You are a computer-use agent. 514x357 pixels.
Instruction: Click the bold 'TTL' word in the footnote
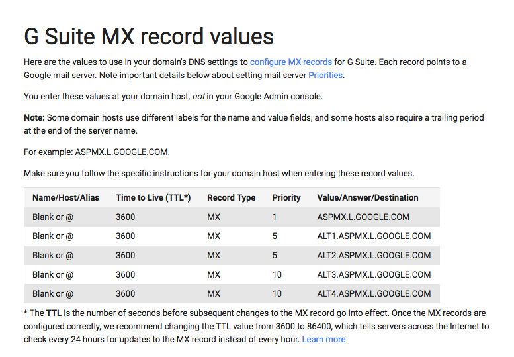[54, 313]
